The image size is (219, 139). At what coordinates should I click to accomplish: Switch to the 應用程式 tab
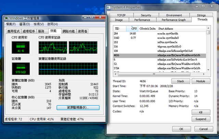point(13,31)
